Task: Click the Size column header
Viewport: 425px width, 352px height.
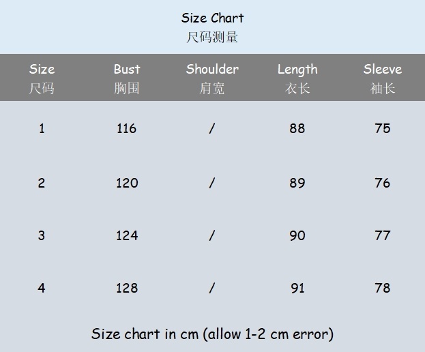Action: (x=42, y=70)
